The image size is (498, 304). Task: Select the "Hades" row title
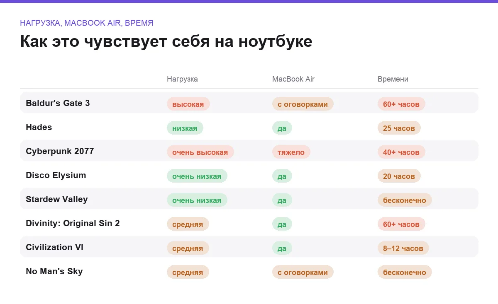(39, 127)
